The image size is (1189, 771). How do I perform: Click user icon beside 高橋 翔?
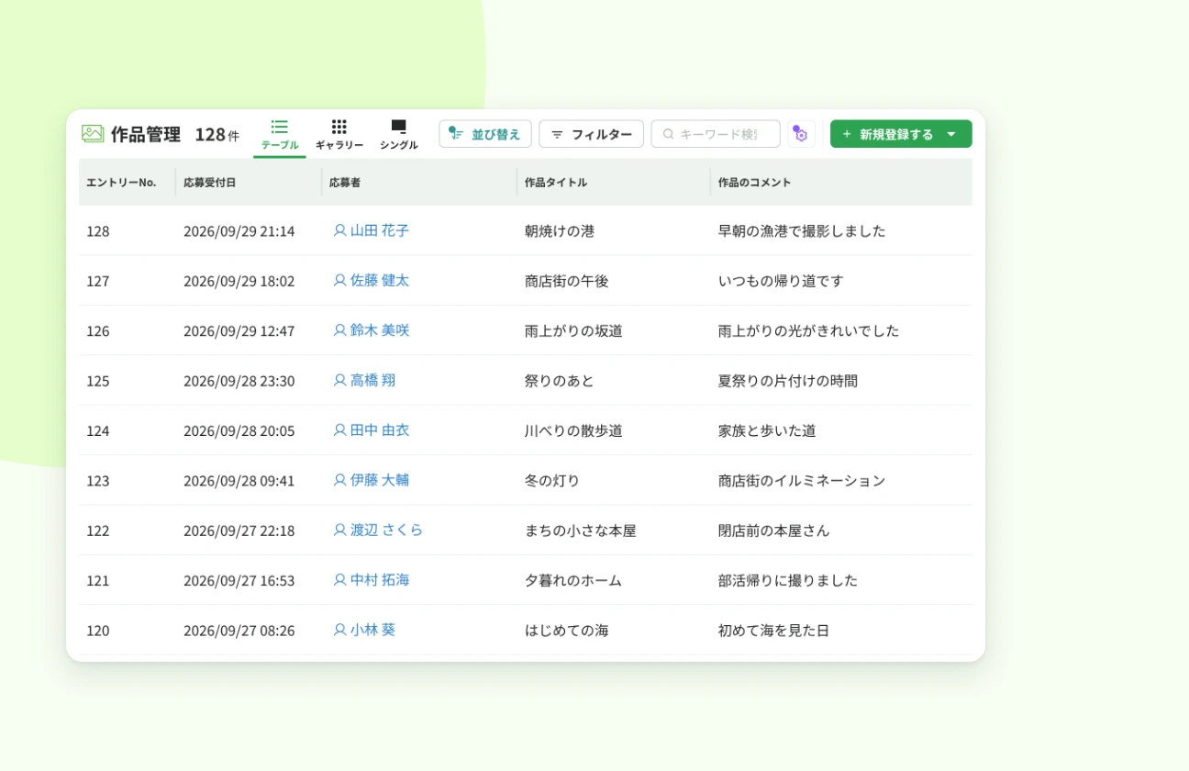coord(339,380)
